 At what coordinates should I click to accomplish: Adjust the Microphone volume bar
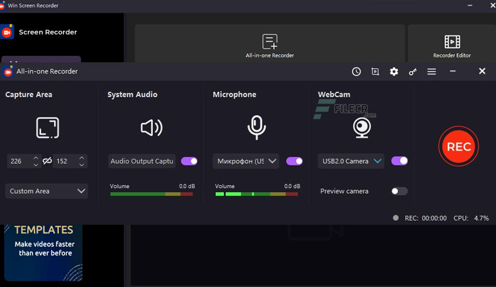click(256, 194)
